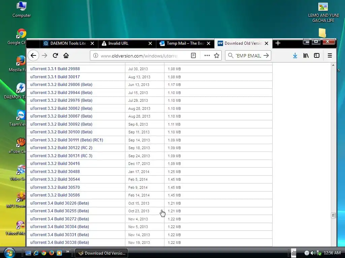Image resolution: width=345 pixels, height=258 pixels.
Task: Open the Firefox home page icon
Action: pyautogui.click(x=66, y=55)
